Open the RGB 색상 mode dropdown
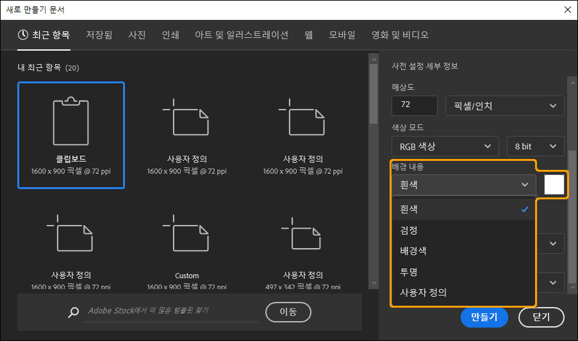Image resolution: width=578 pixels, height=341 pixels. 445,146
